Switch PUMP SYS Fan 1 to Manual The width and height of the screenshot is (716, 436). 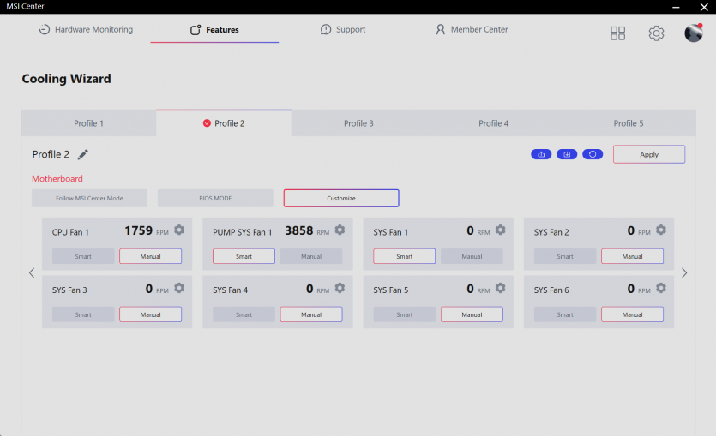pos(311,256)
